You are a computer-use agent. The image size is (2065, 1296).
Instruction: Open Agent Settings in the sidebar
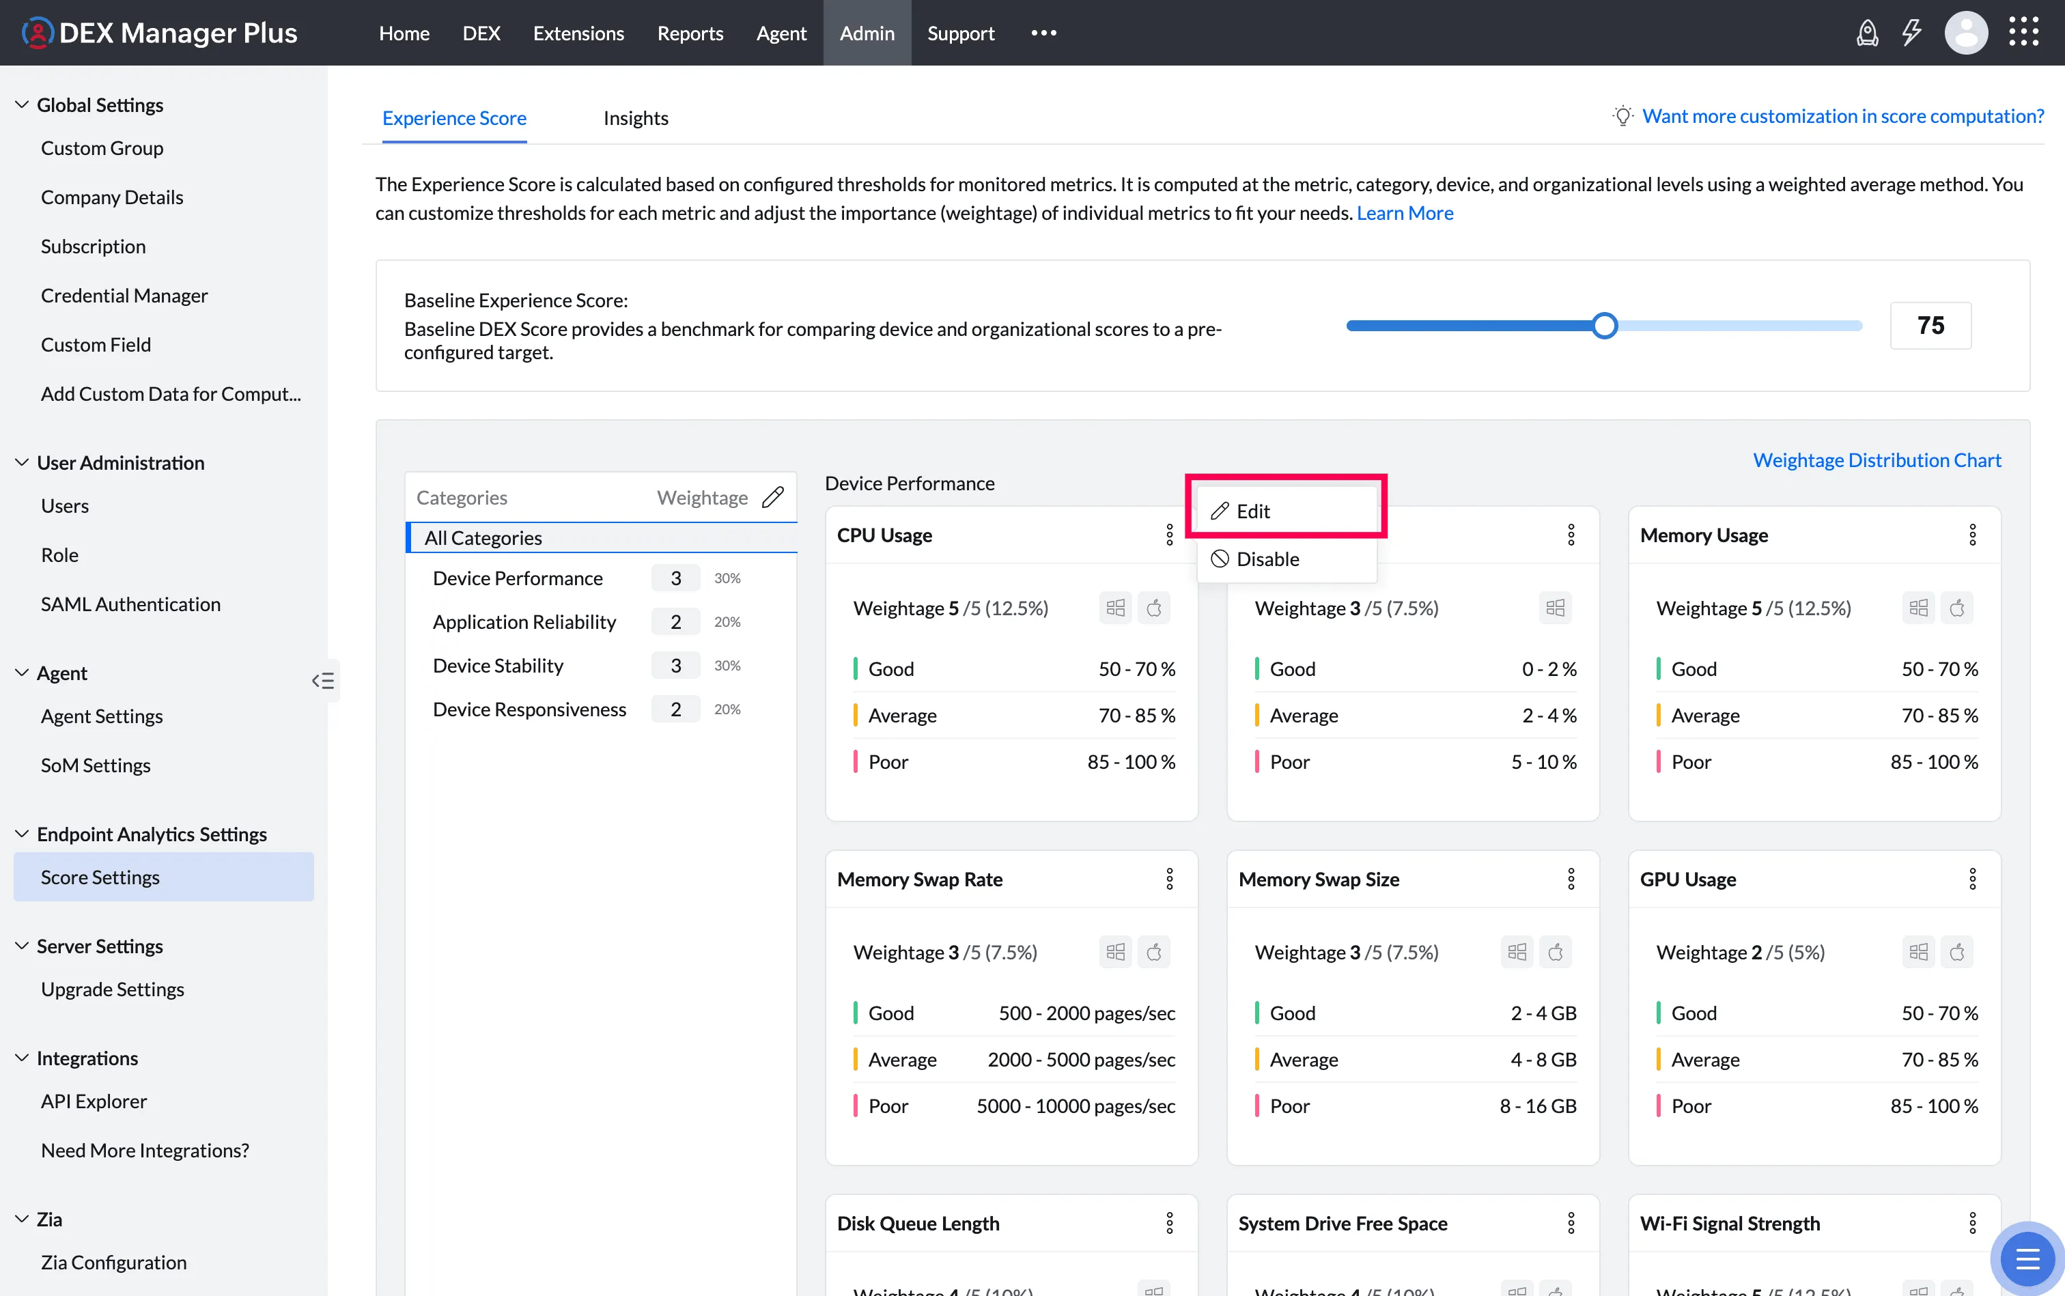tap(101, 716)
